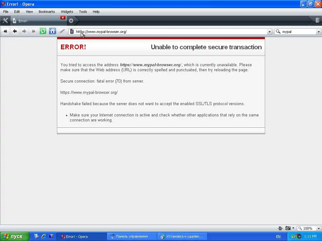Viewport: 322px width, 241px height.
Task: Open the Help menu
Action: pyautogui.click(x=96, y=12)
